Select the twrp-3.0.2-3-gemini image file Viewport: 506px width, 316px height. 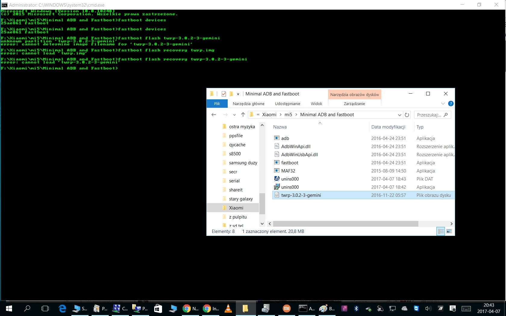coord(301,195)
